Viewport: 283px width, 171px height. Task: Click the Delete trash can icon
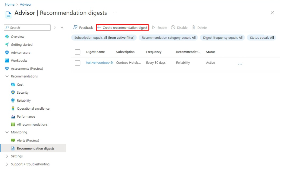click(x=193, y=27)
